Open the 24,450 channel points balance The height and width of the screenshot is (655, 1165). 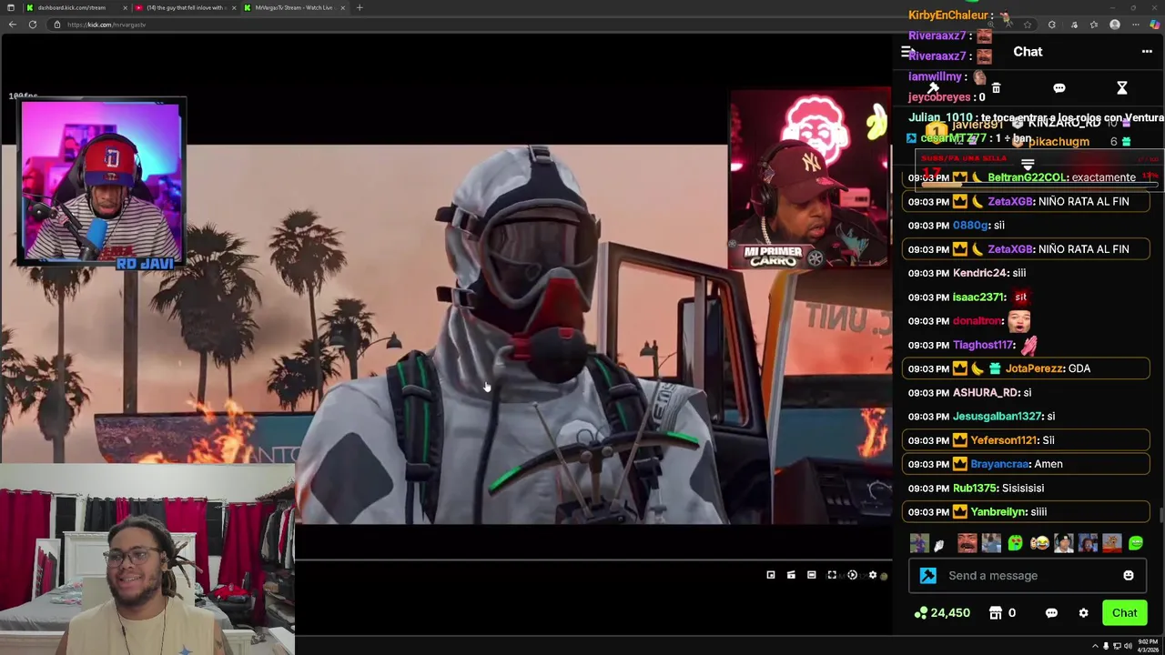[x=942, y=613]
